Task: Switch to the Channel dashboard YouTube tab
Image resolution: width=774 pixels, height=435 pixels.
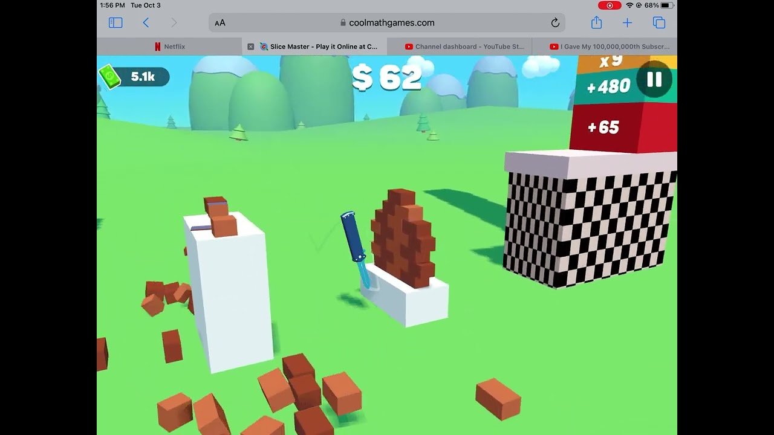Action: [x=466, y=46]
